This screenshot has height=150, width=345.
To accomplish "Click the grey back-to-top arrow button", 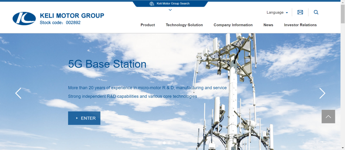I will click(x=328, y=117).
